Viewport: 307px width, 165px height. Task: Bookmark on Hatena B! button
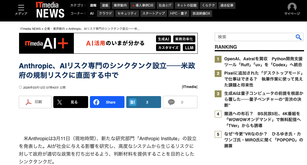144,102
